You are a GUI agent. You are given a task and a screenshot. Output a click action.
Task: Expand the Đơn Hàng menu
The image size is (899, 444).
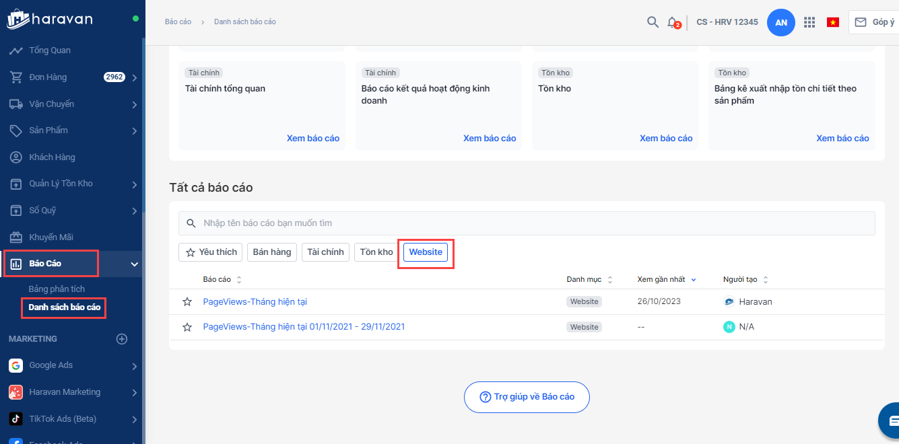[135, 77]
